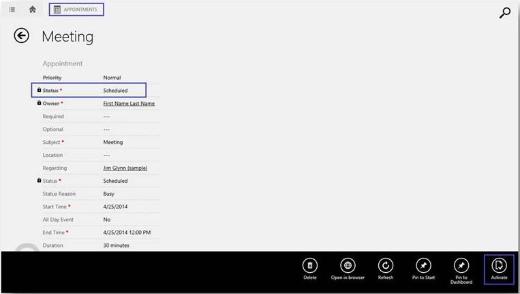Select the Subject value Meeting
This screenshot has width=520, height=294.
point(112,142)
